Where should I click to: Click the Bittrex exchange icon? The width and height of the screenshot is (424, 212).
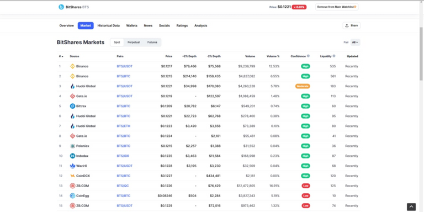(72, 106)
